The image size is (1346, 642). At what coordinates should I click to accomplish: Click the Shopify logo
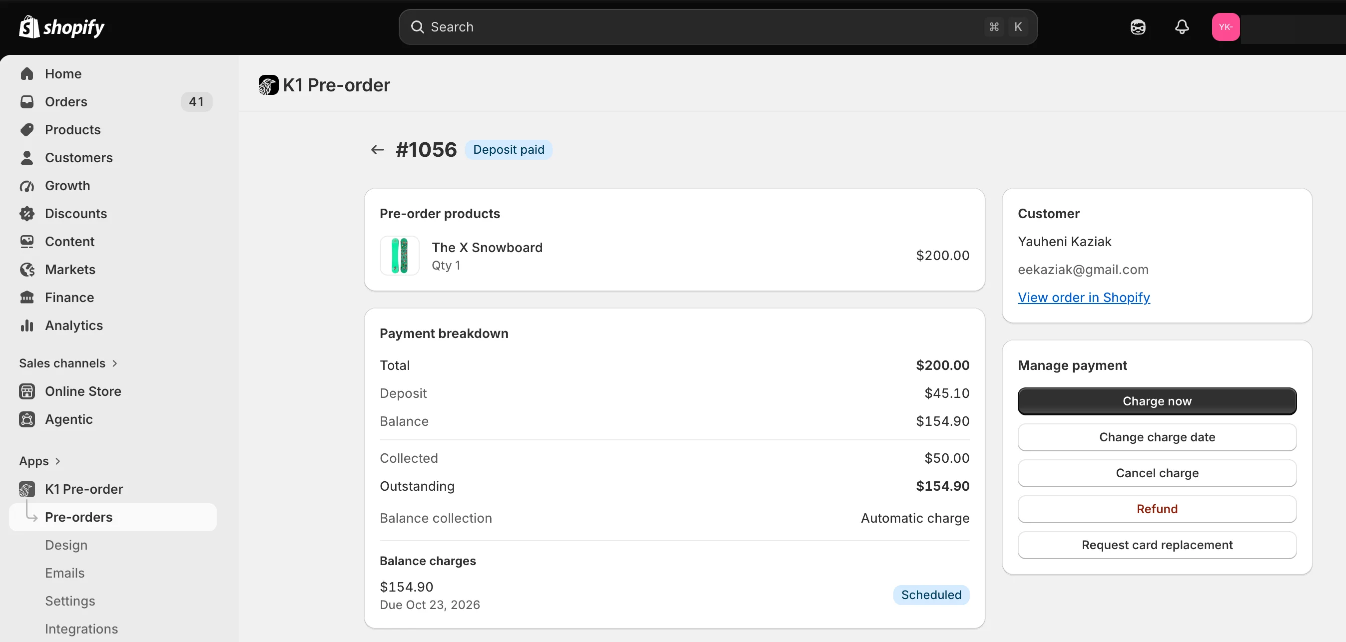pyautogui.click(x=61, y=26)
